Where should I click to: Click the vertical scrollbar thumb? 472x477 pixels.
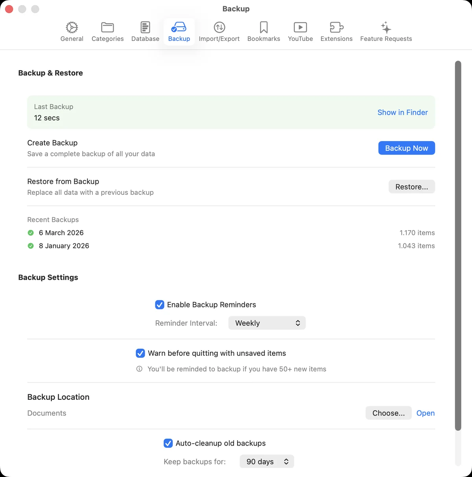click(x=458, y=246)
